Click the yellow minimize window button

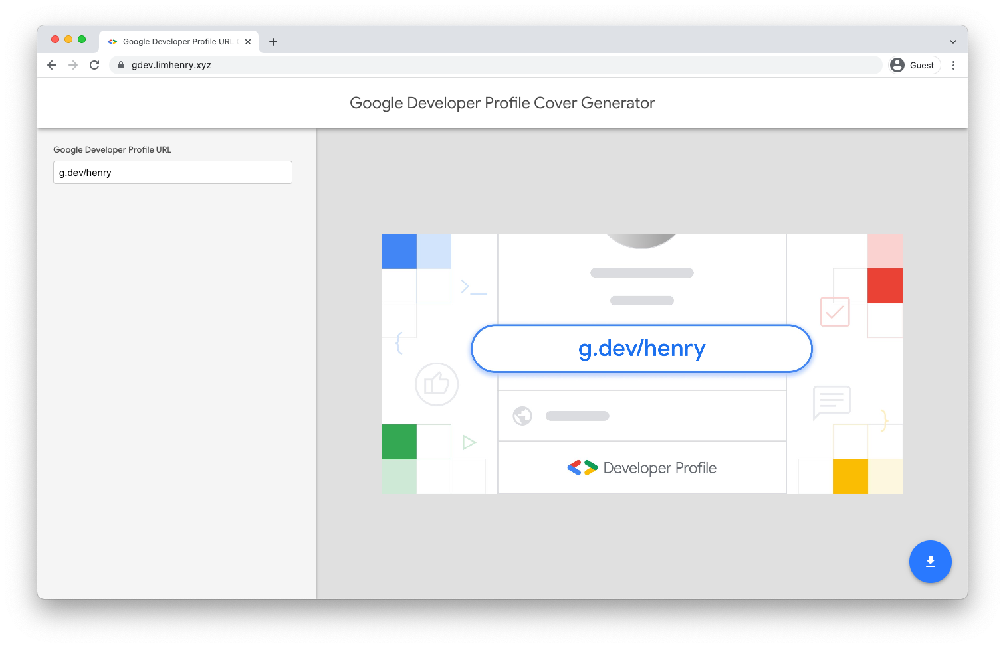68,40
